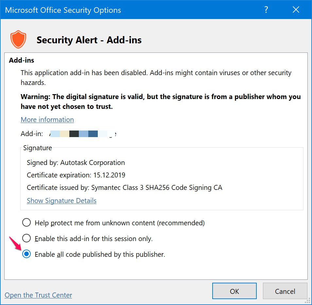Image resolution: width=312 pixels, height=305 pixels.
Task: Open the More information link
Action: 47,120
